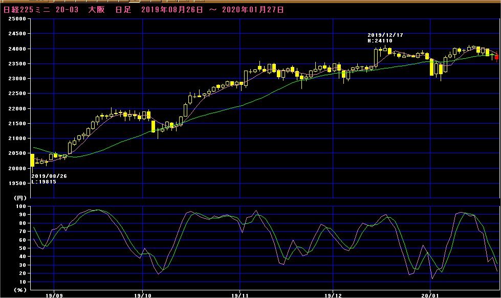Viewport: 501px width, 298px height.
Task: Select the 90 oscillator axis label
Action: [23, 215]
